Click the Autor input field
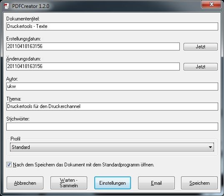224x196 pixels. 112,86
